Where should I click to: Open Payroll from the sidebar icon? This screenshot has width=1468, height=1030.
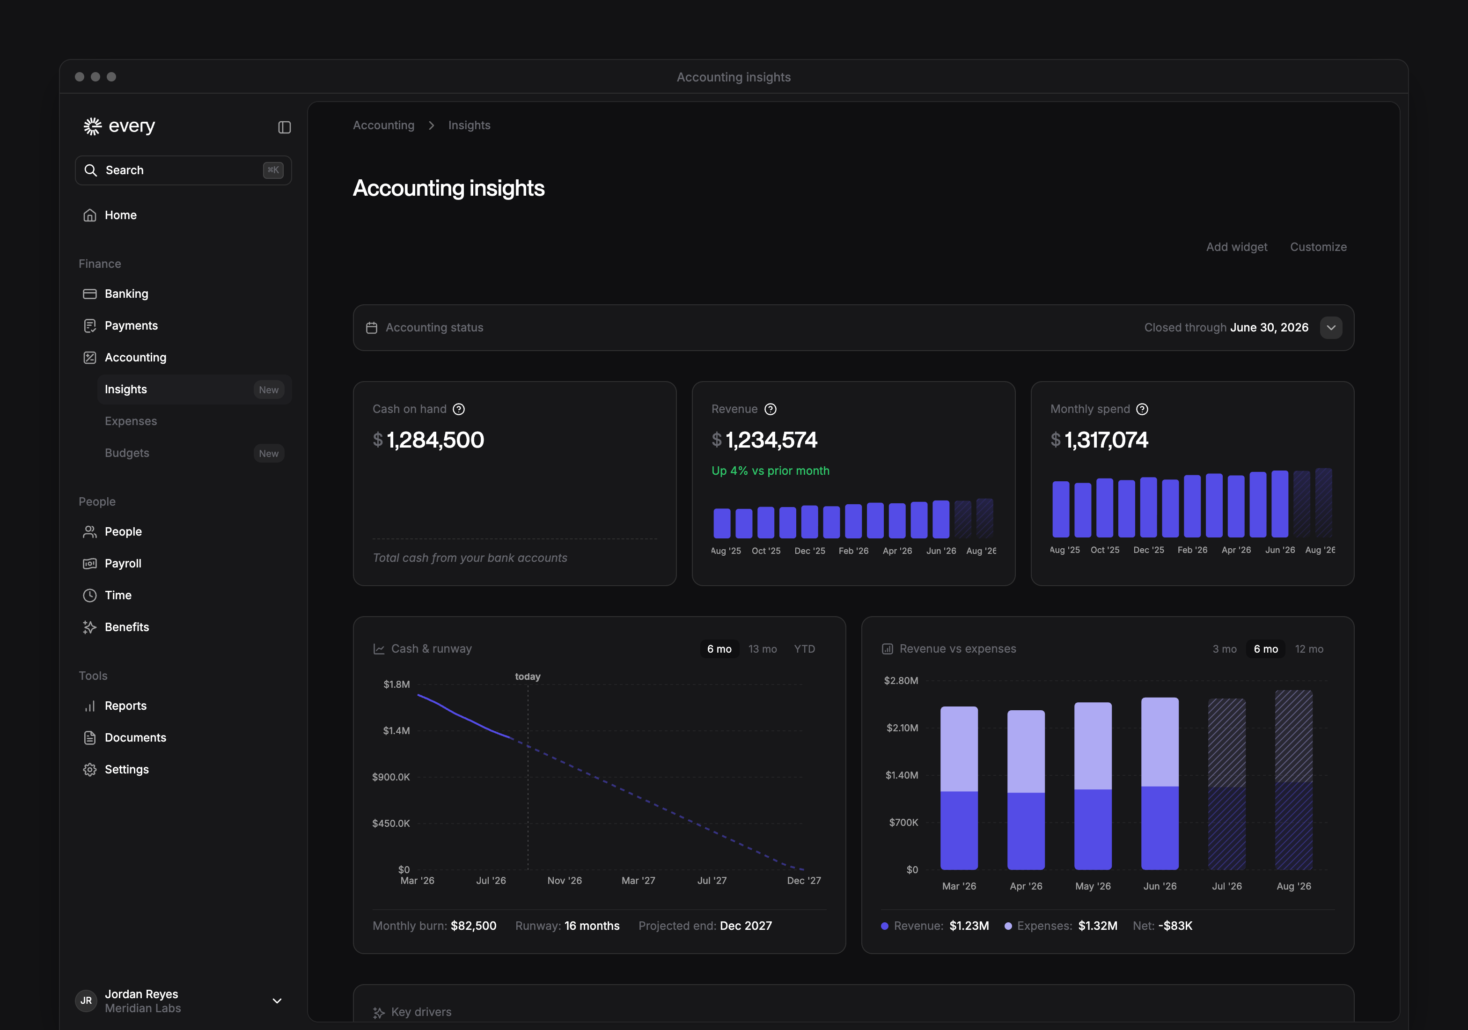(89, 564)
